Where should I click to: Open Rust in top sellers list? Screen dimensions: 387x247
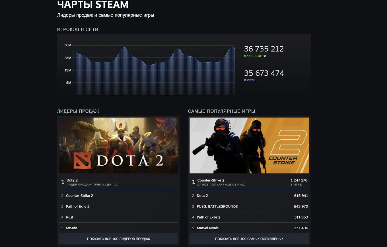(118, 217)
